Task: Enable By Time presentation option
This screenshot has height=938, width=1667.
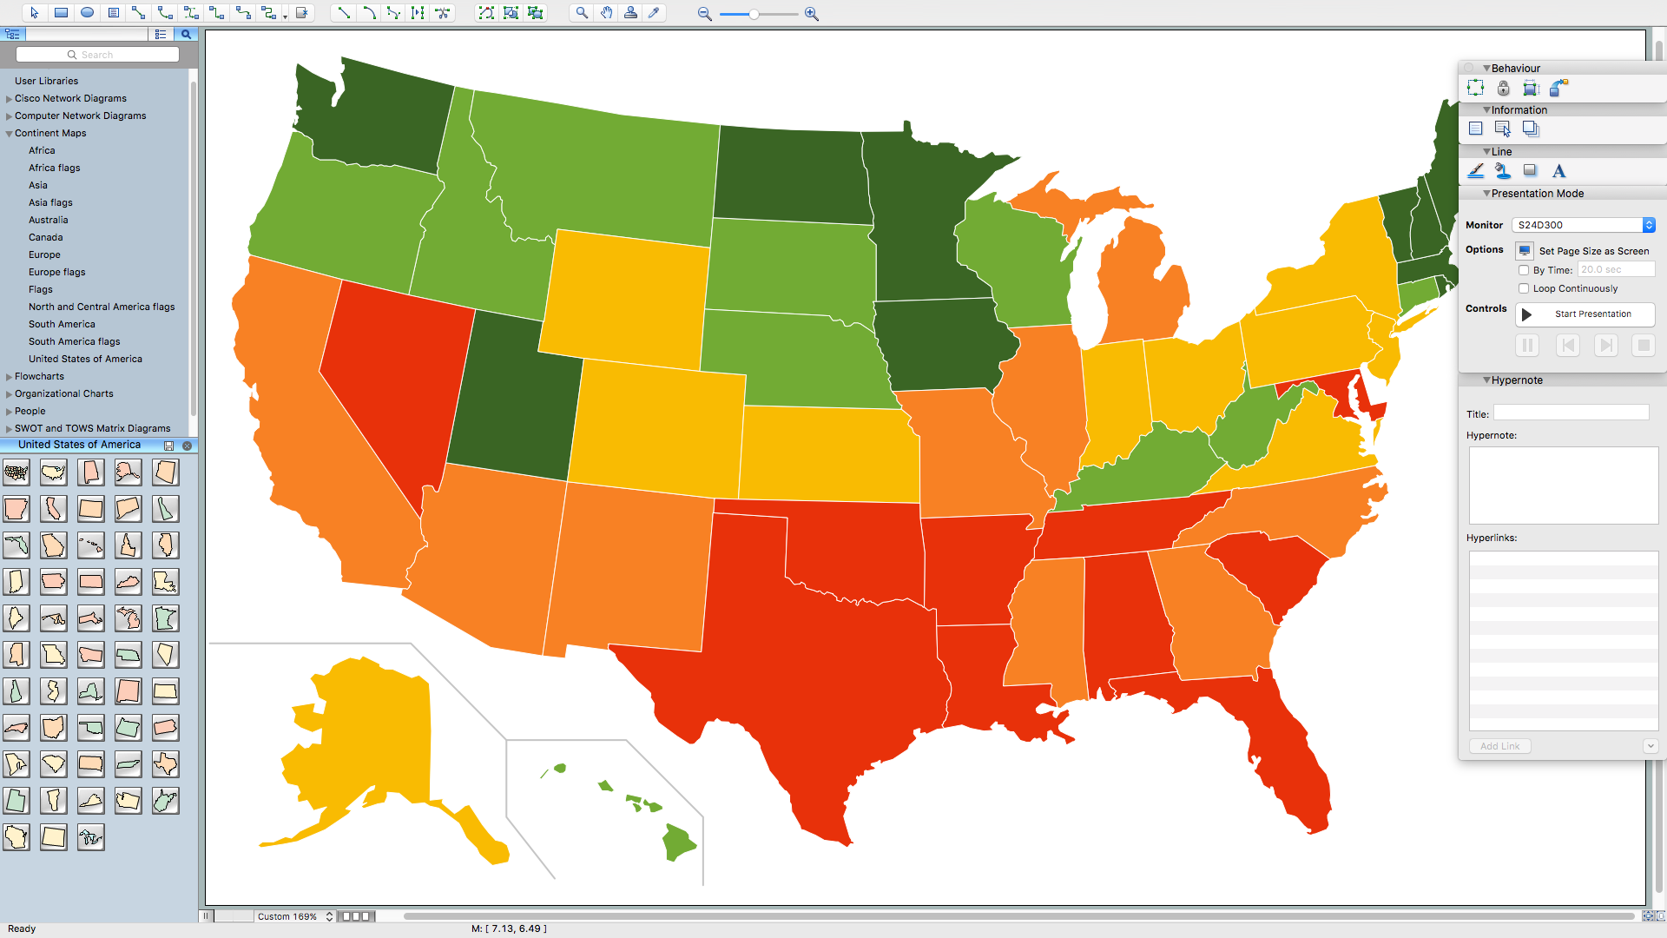Action: pyautogui.click(x=1523, y=269)
